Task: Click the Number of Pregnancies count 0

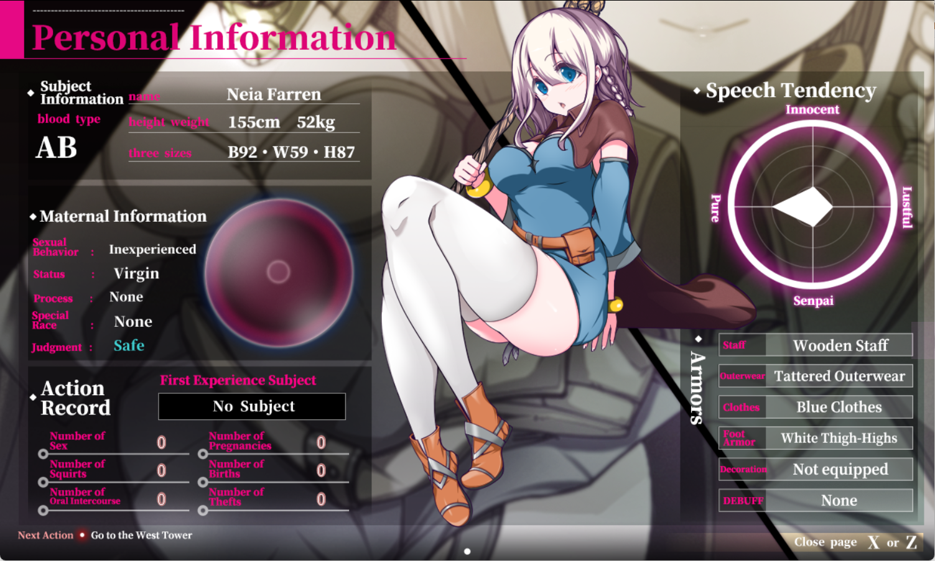Action: click(321, 442)
